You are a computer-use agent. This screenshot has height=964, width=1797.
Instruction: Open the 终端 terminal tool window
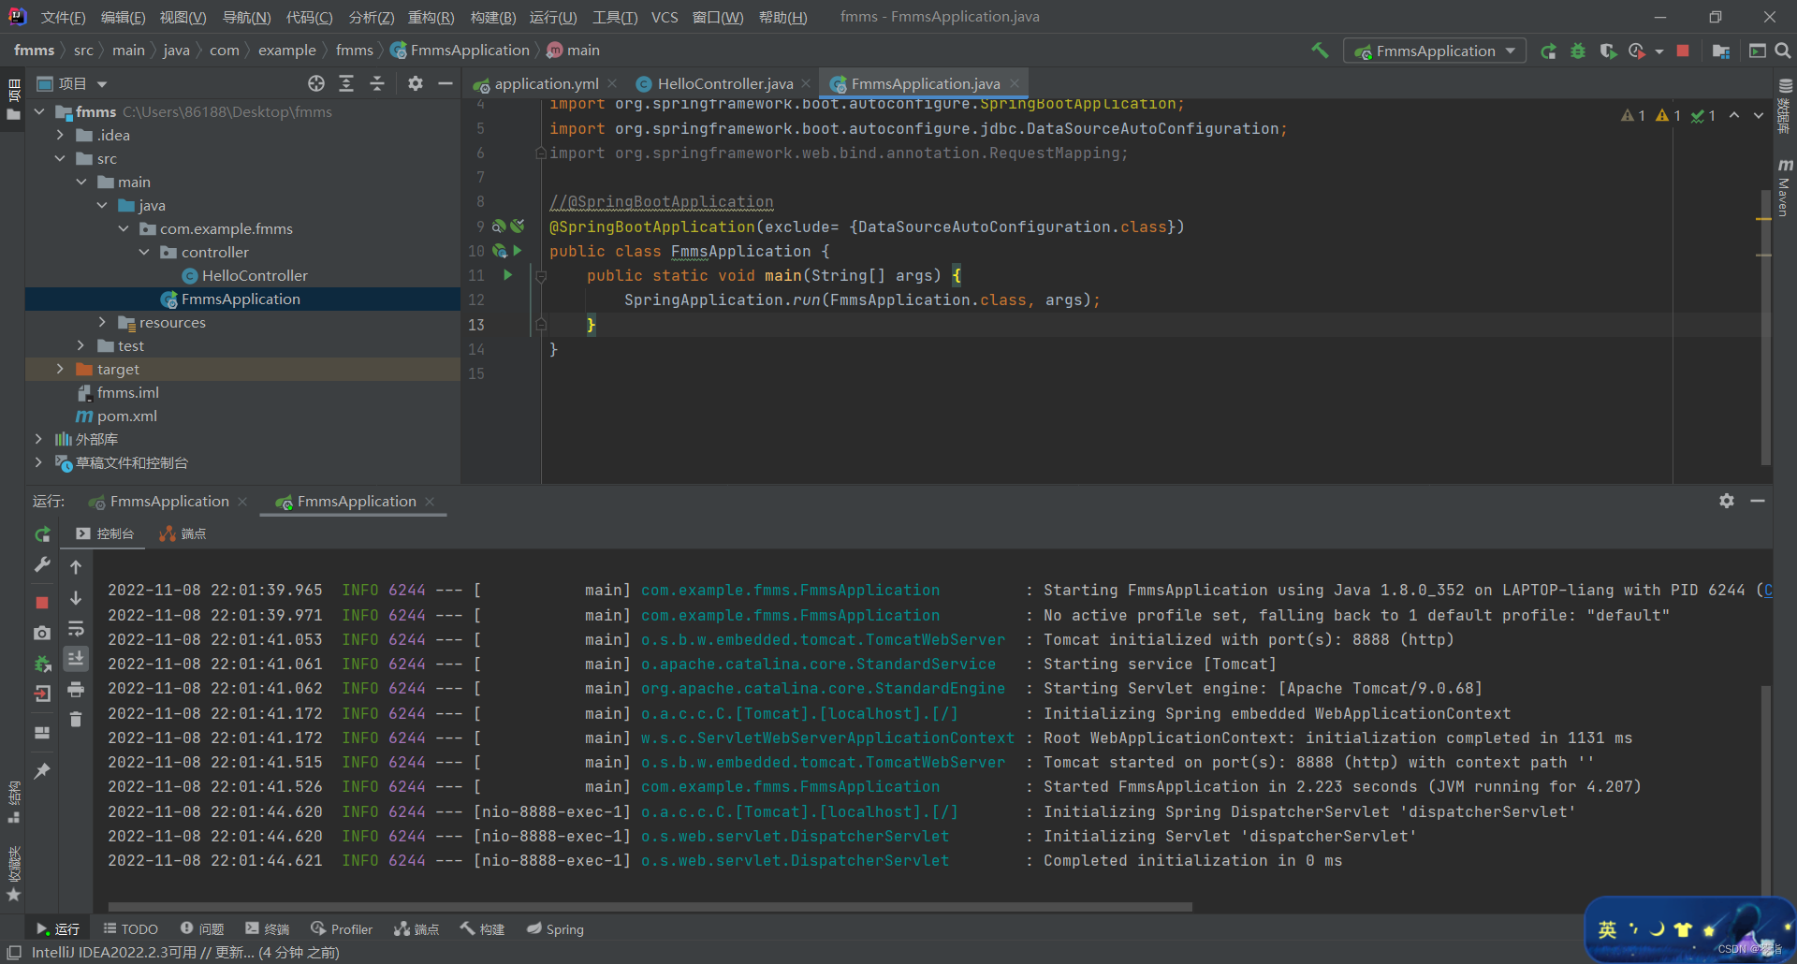tap(268, 928)
